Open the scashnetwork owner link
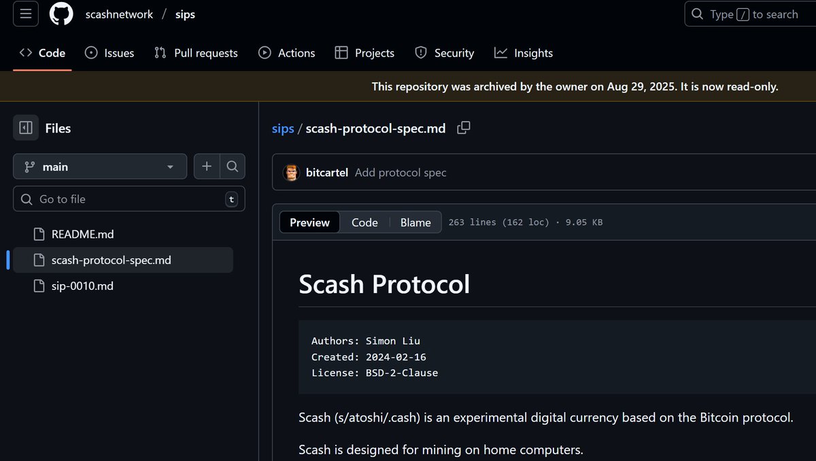This screenshot has height=461, width=816. (119, 14)
